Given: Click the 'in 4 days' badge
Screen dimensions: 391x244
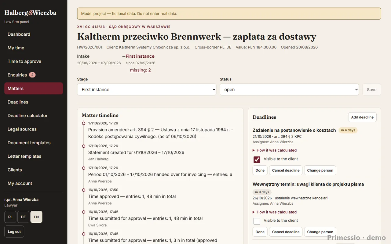Looking at the screenshot, I should 348,130.
